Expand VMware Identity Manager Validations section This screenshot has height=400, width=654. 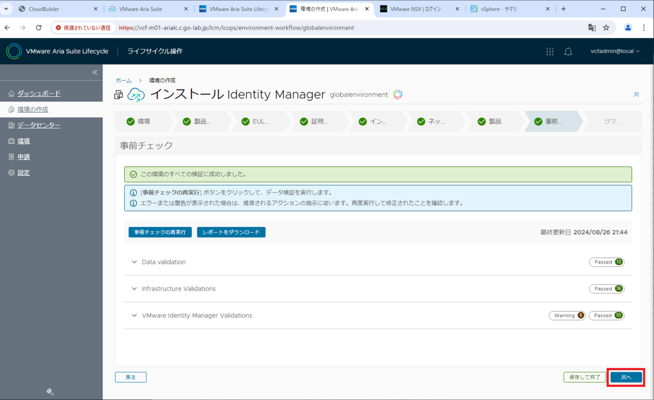click(x=134, y=315)
